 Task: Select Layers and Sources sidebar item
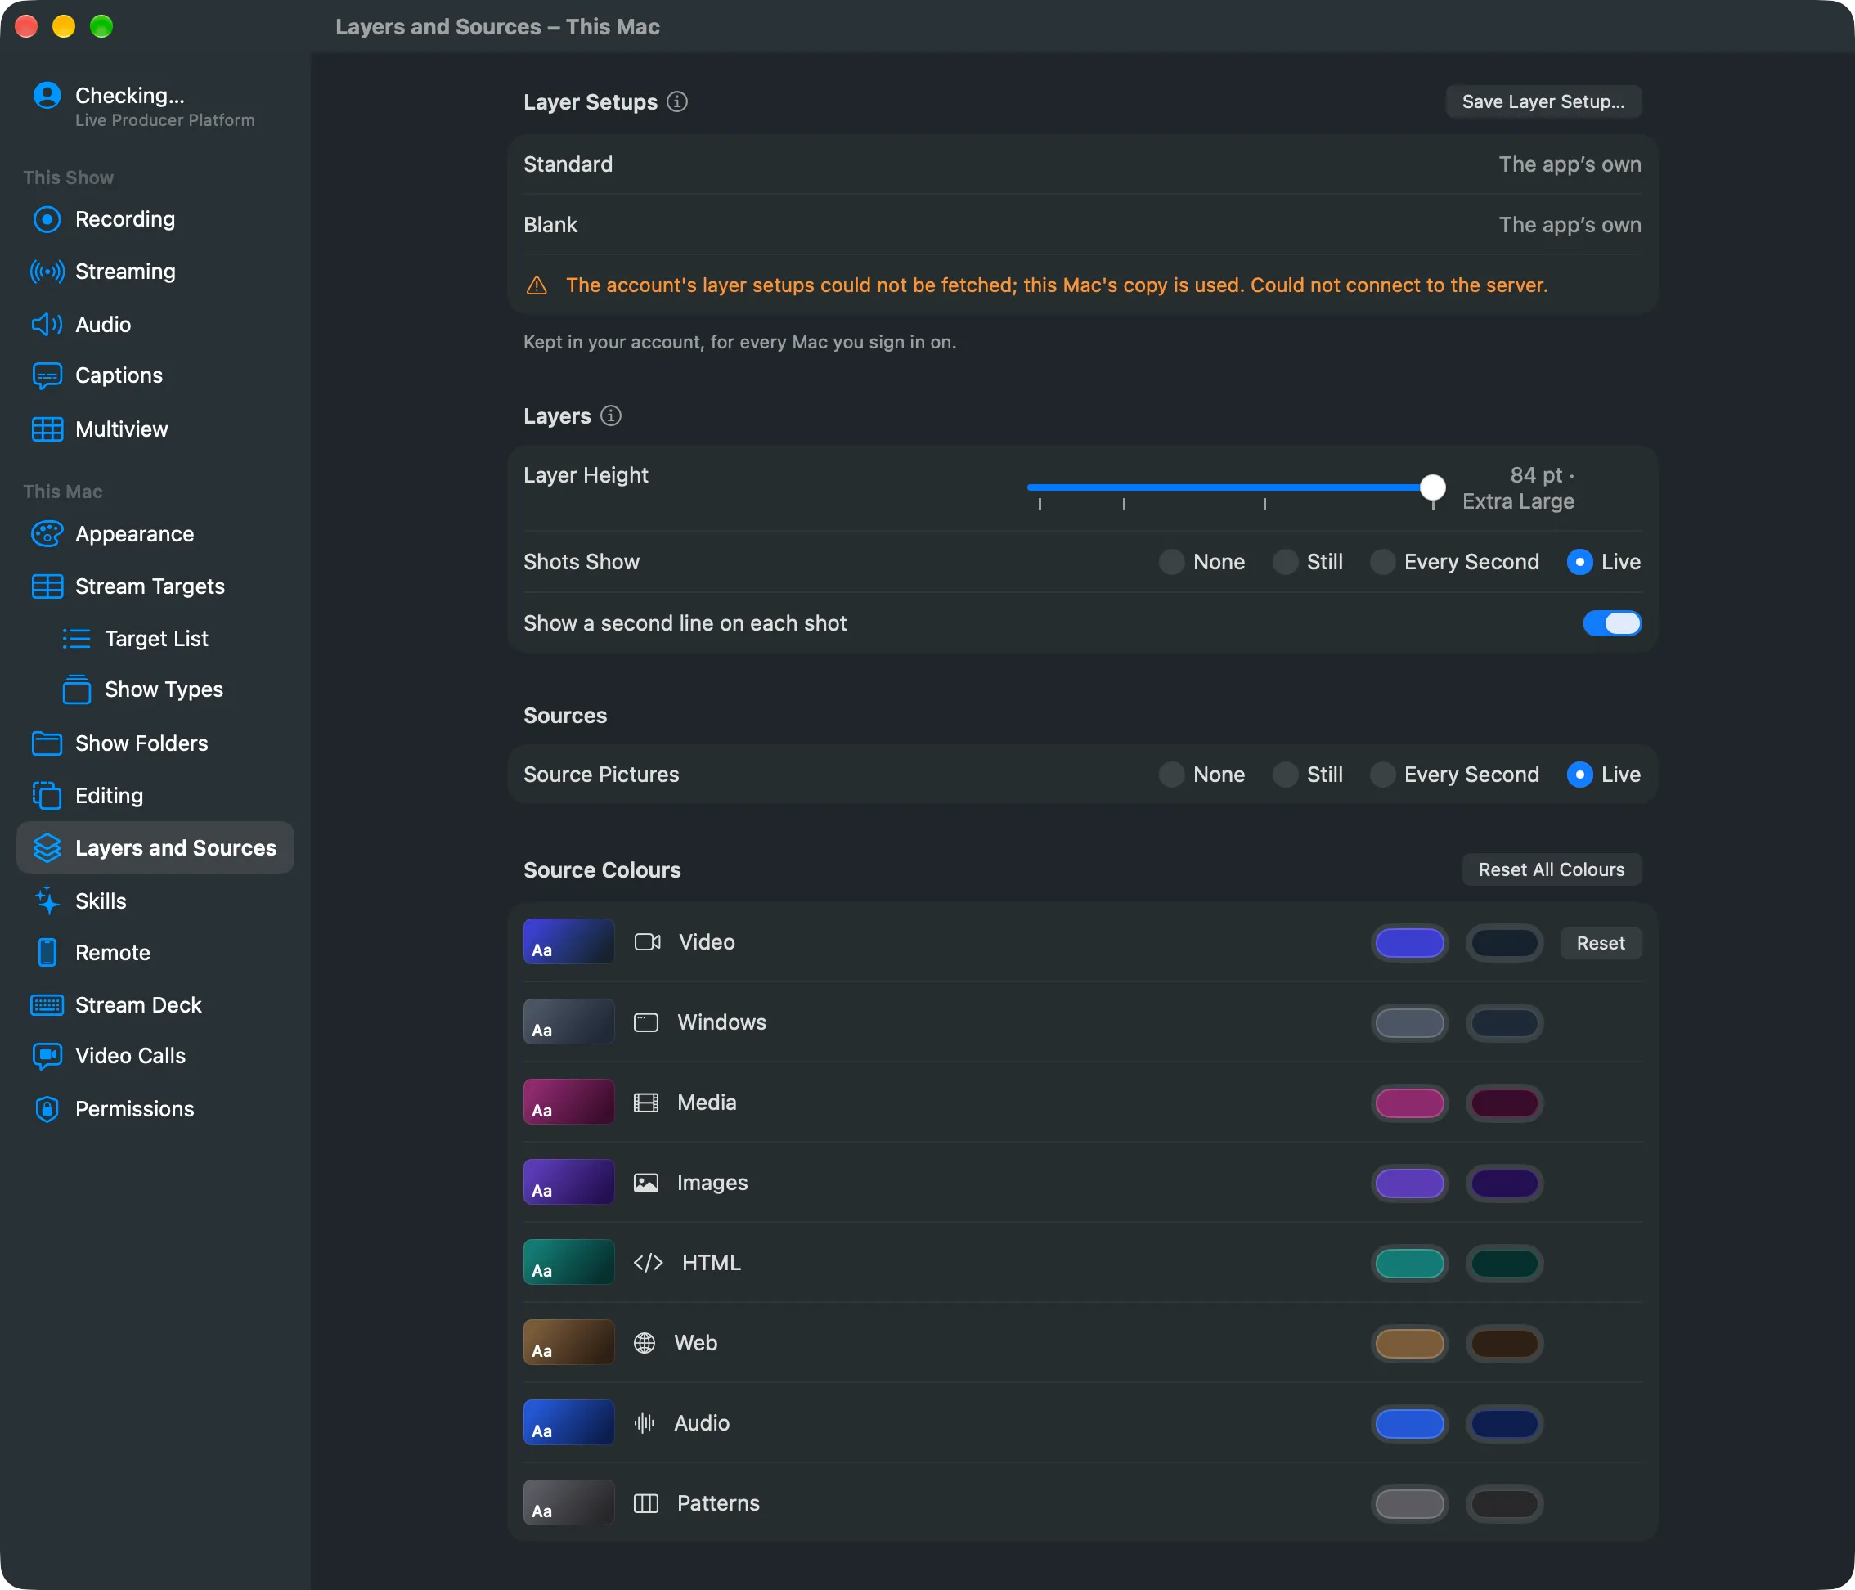(x=155, y=848)
